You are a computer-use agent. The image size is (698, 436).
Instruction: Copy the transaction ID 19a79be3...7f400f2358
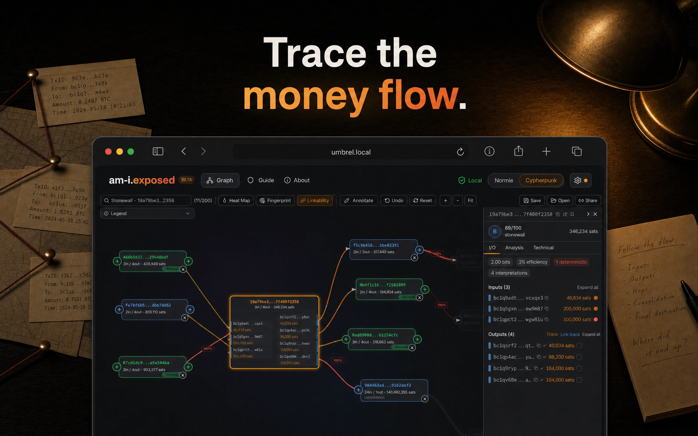coord(558,214)
